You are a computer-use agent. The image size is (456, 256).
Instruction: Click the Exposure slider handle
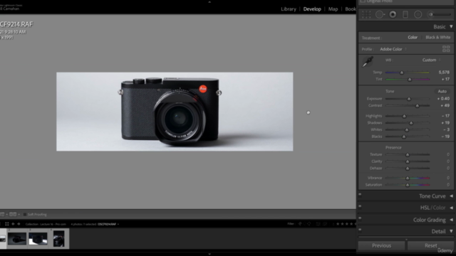click(x=409, y=99)
